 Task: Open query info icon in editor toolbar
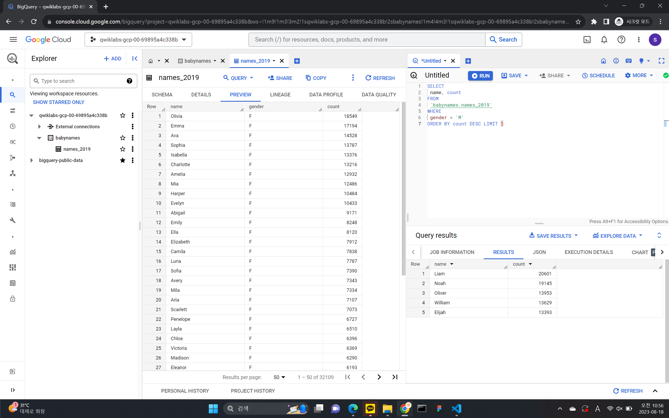(616, 61)
